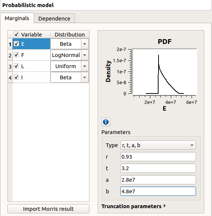Uncheck the variable E checkbox
Screen dimensions: 212x216
[x=16, y=44]
